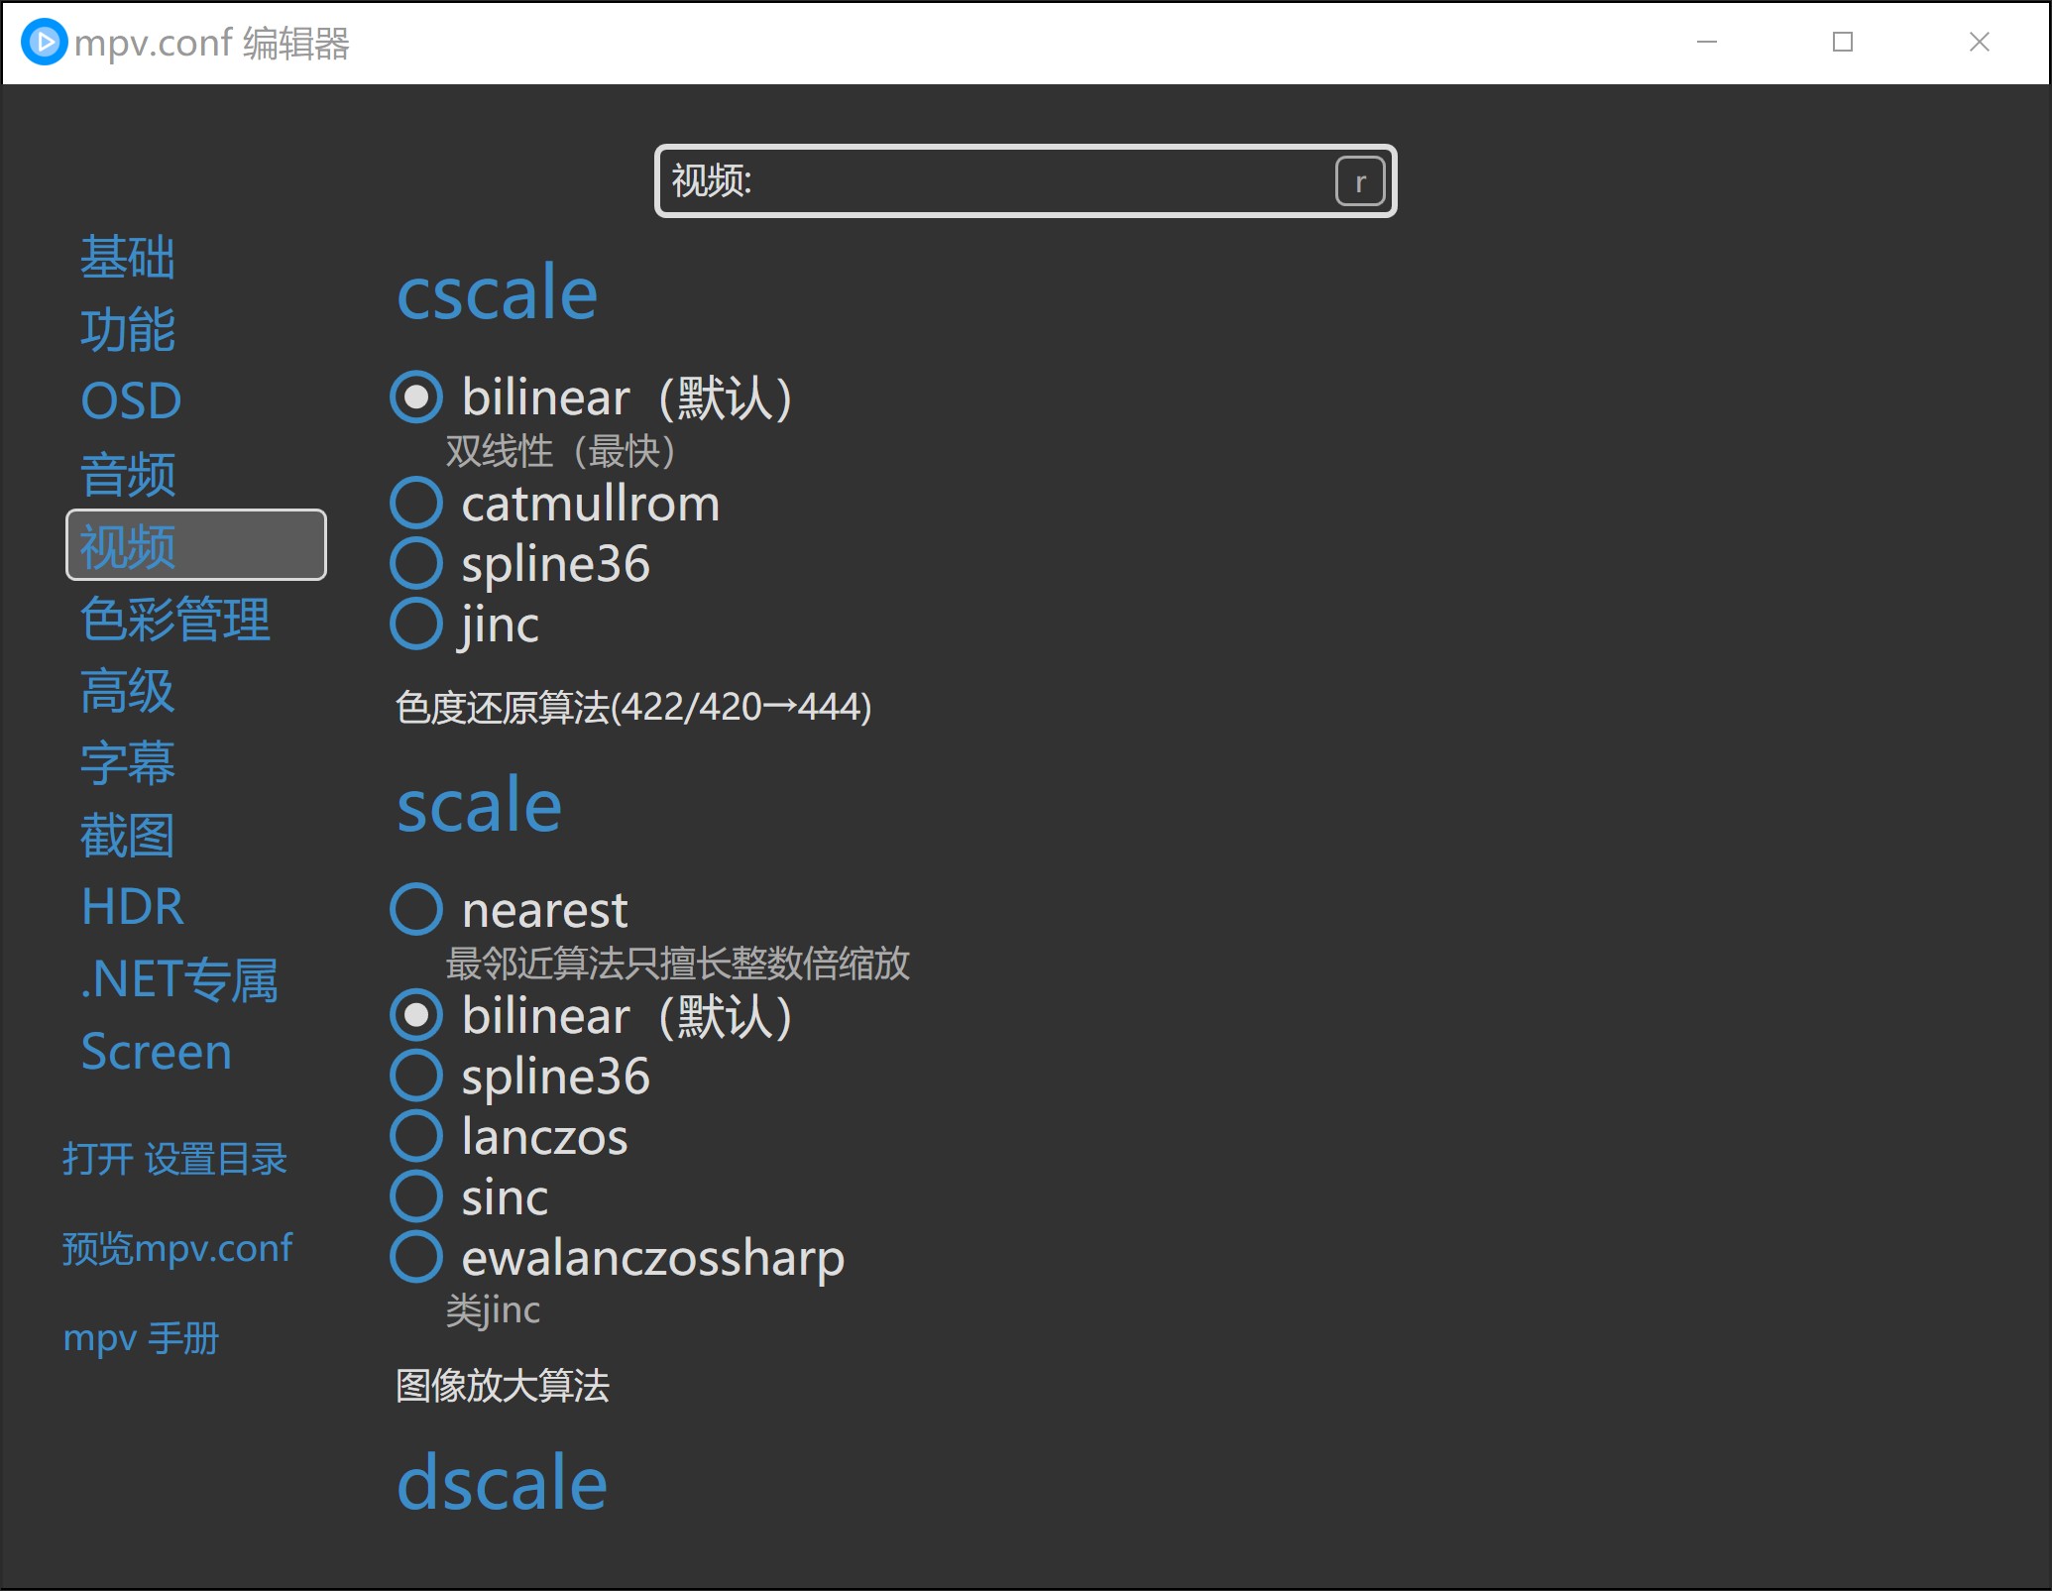2052x1591 pixels.
Task: Click the 视频 search input field
Action: pyautogui.click(x=991, y=181)
